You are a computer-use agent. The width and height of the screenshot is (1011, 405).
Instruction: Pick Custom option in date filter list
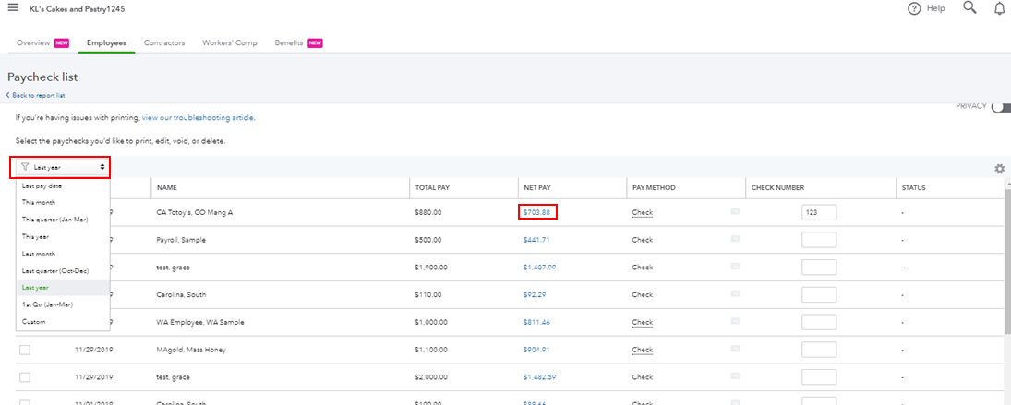click(34, 321)
